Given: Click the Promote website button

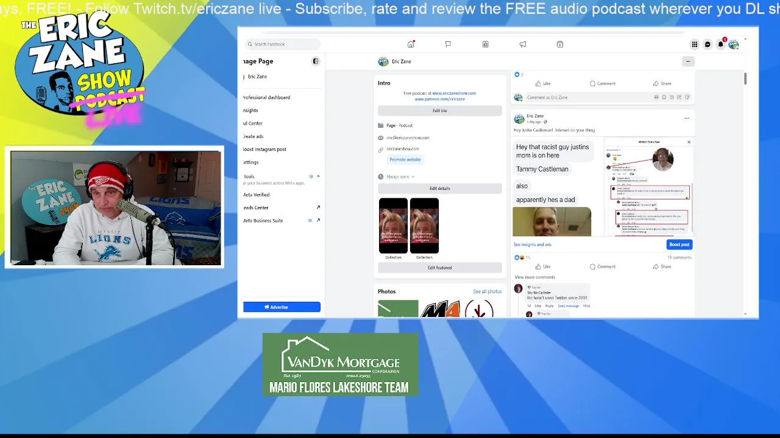Looking at the screenshot, I should click(x=405, y=159).
